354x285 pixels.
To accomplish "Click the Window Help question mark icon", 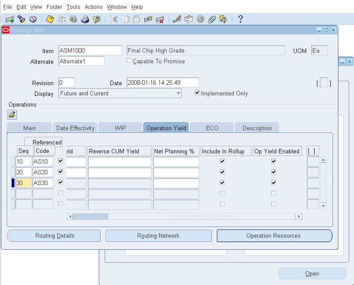I will point(240,19).
